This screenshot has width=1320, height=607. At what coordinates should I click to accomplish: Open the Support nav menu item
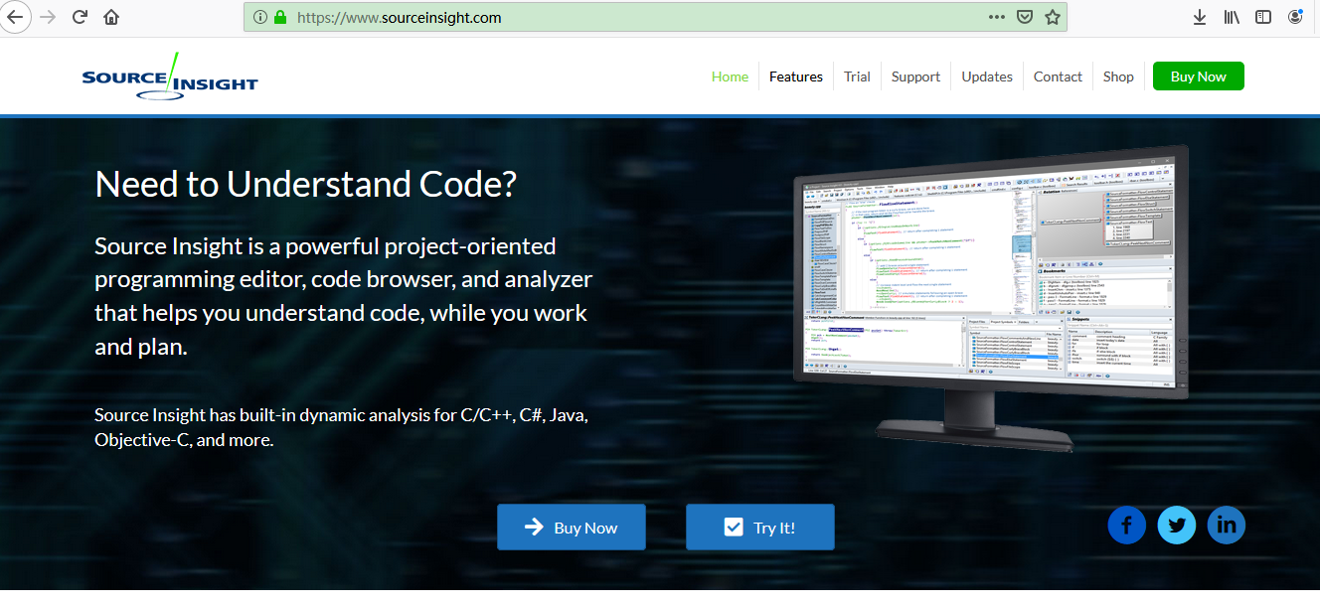[x=915, y=76]
